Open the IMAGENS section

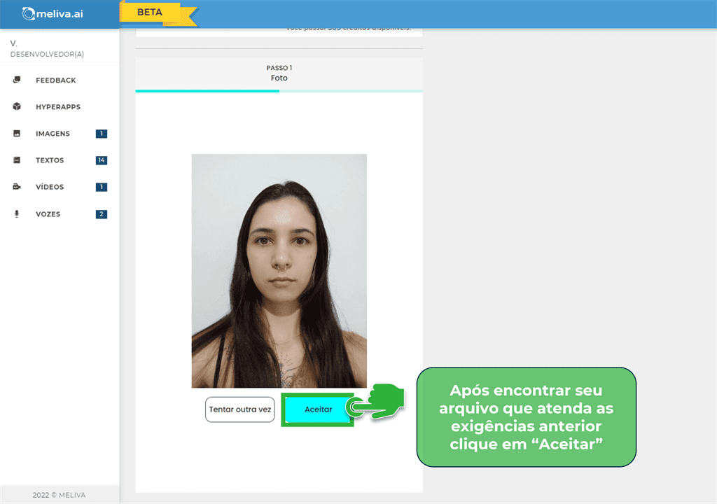pyautogui.click(x=53, y=134)
